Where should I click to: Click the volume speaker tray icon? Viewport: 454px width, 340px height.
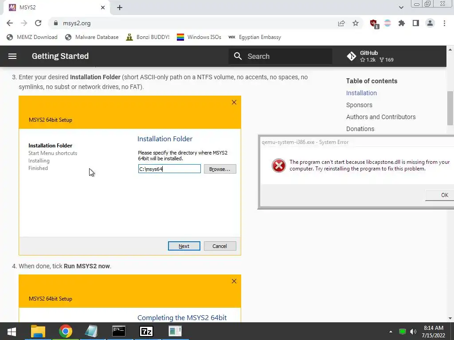[x=413, y=332]
